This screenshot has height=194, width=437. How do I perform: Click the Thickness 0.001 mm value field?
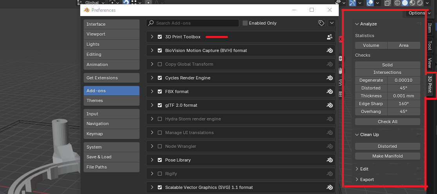[x=404, y=96]
